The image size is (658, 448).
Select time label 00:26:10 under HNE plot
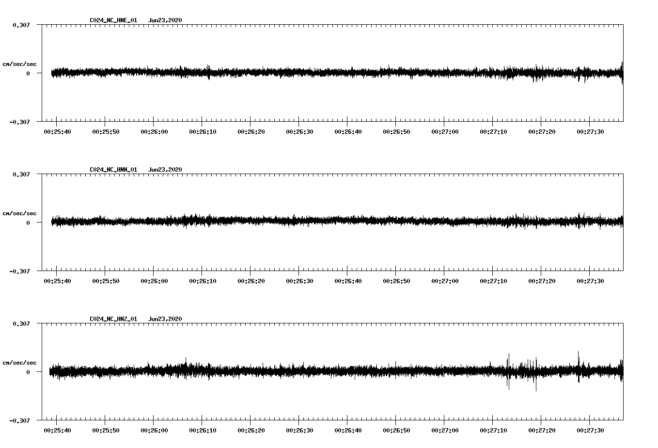tap(203, 132)
